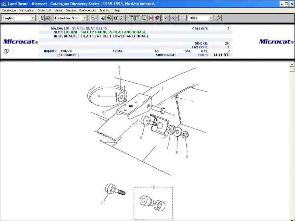
Task: Click the DISC CD value 2H
Action: pyautogui.click(x=227, y=43)
